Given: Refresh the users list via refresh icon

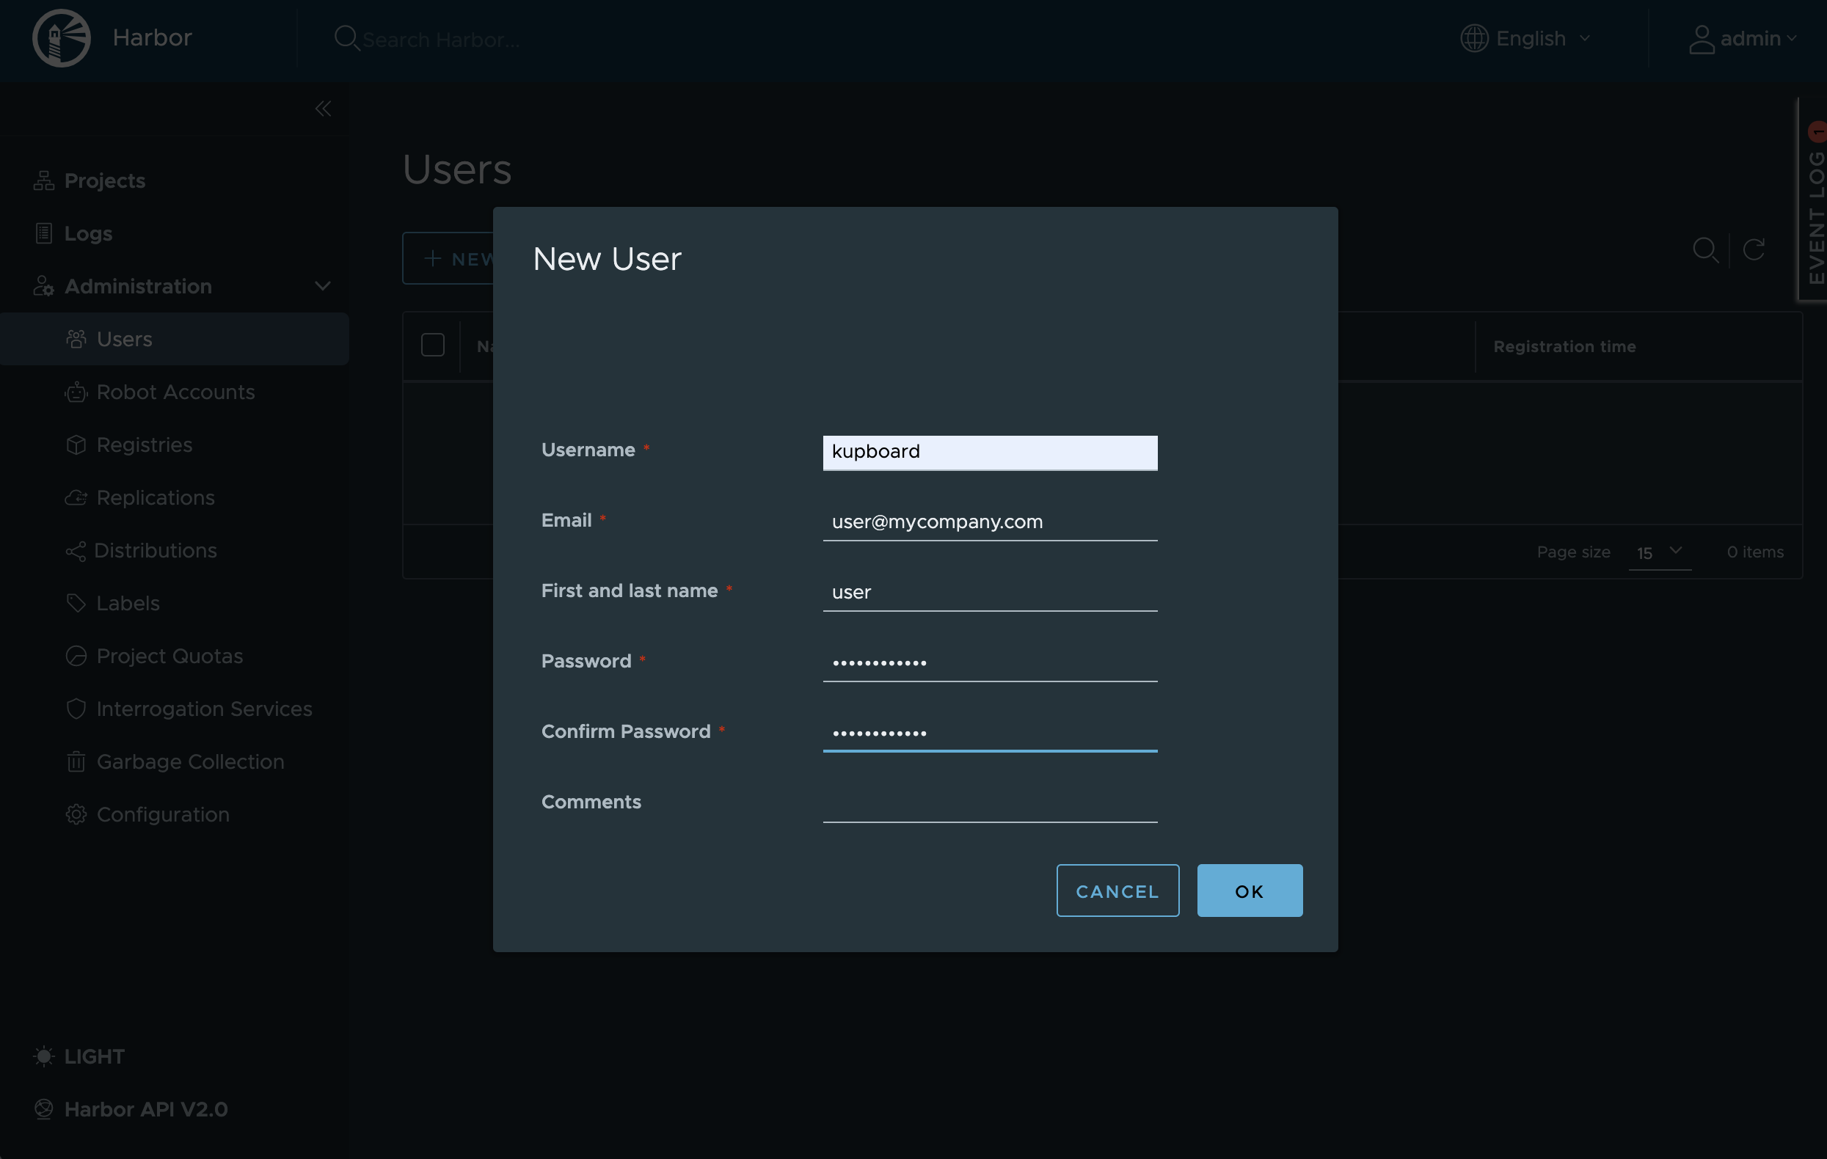Looking at the screenshot, I should point(1754,249).
